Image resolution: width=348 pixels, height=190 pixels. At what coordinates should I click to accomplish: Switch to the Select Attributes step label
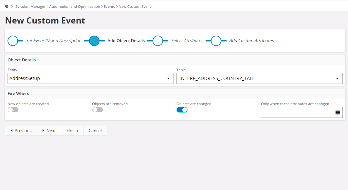(x=188, y=40)
